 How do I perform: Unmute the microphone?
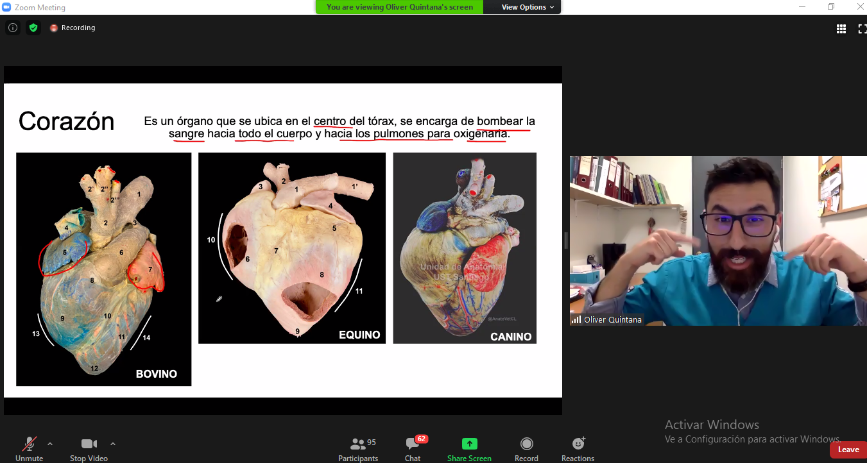click(x=30, y=448)
